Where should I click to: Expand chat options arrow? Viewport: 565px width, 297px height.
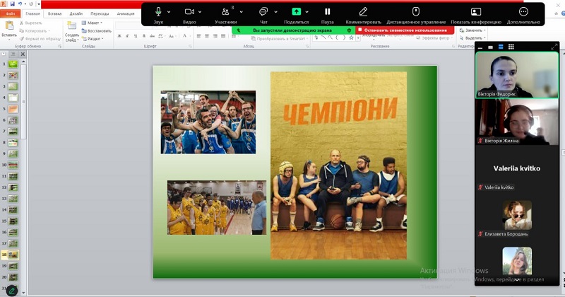[275, 12]
